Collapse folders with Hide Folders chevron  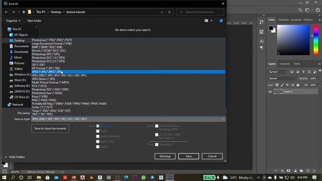pyautogui.click(x=6, y=157)
